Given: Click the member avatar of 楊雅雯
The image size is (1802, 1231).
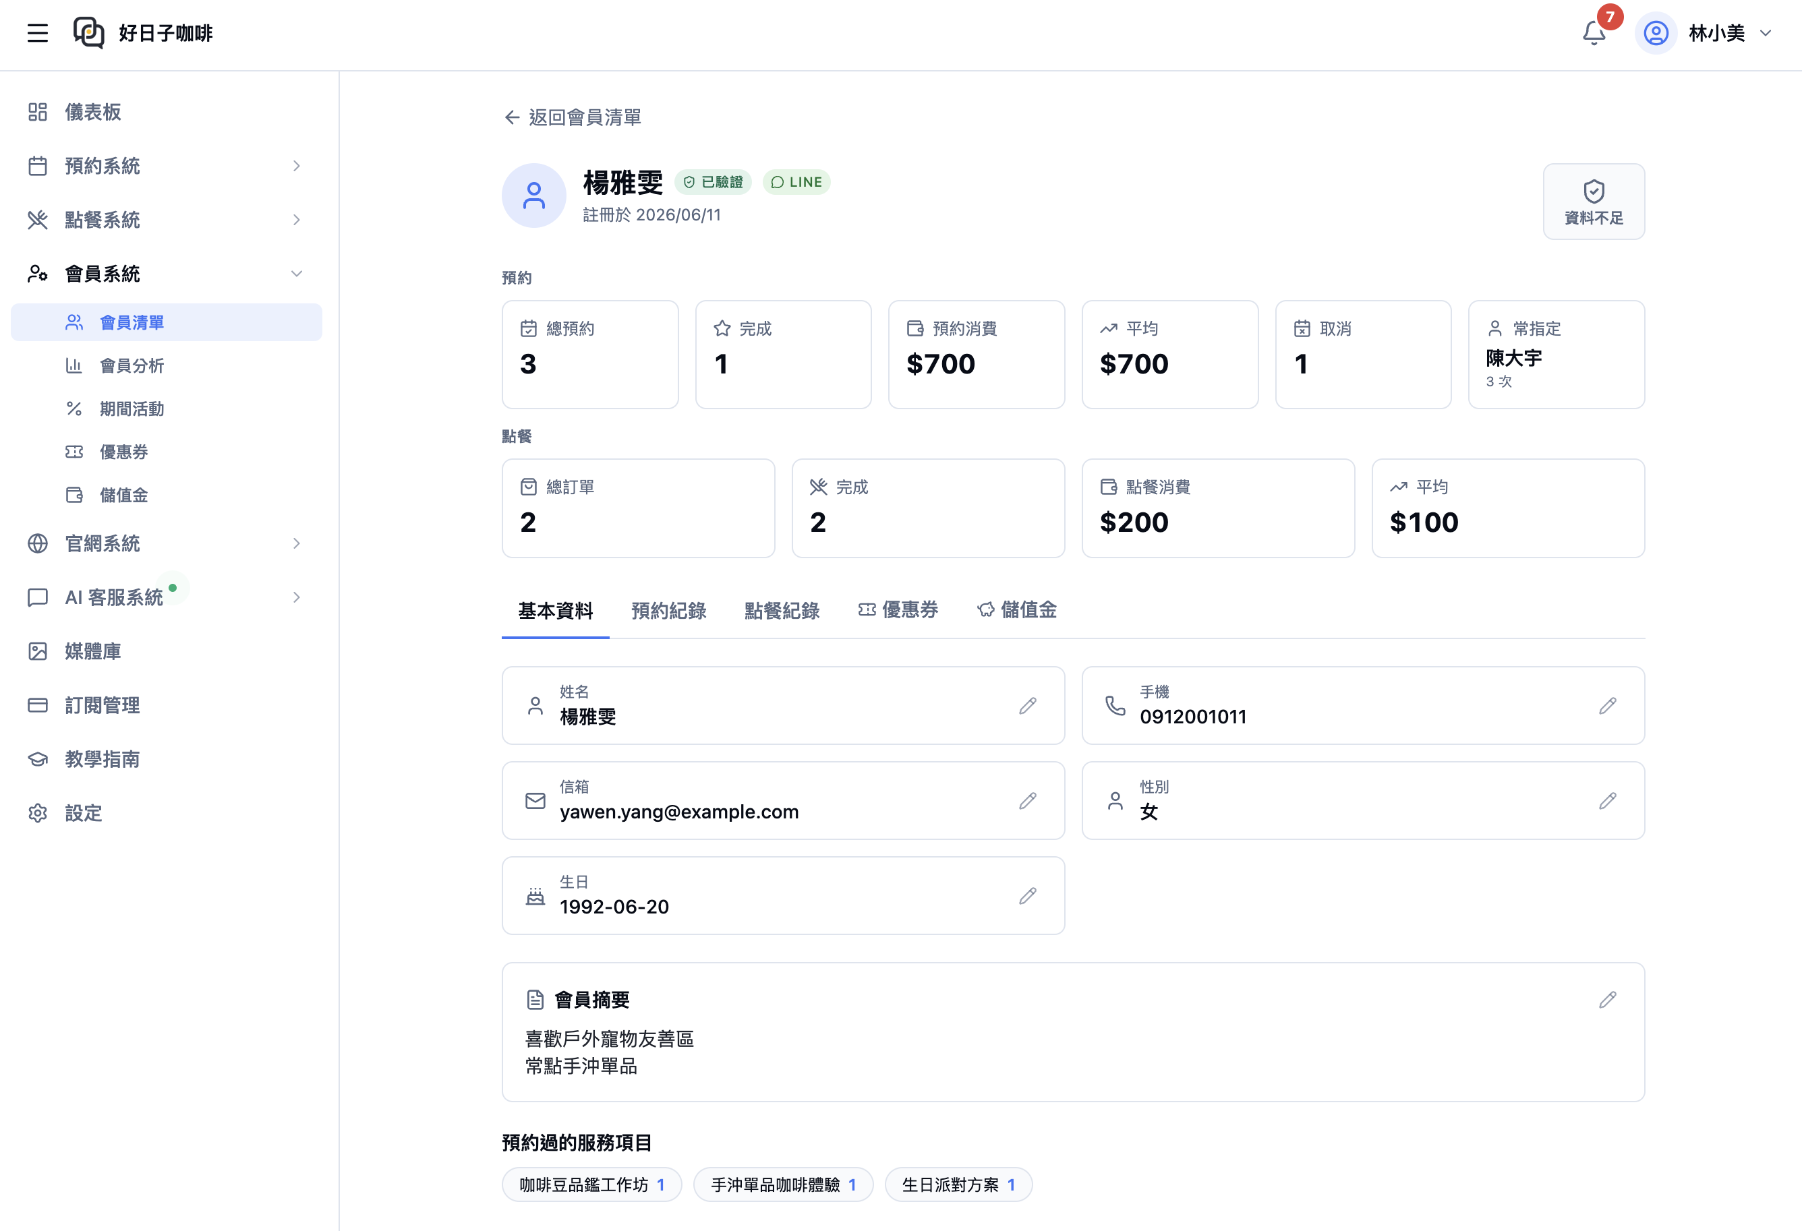Looking at the screenshot, I should [x=534, y=196].
